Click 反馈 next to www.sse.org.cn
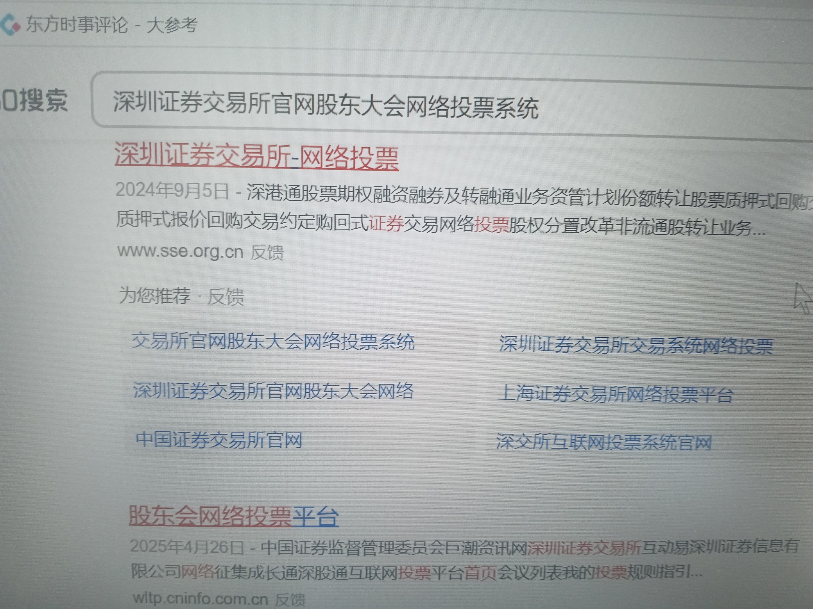The width and height of the screenshot is (813, 609). [x=267, y=252]
